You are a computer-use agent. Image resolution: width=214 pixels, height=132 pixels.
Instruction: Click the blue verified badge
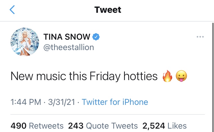(96, 37)
